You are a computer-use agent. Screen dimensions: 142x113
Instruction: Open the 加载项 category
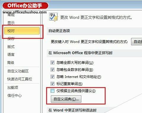point(13,87)
